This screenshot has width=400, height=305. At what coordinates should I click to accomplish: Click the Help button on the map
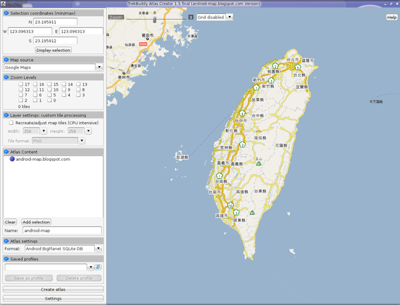click(x=391, y=17)
